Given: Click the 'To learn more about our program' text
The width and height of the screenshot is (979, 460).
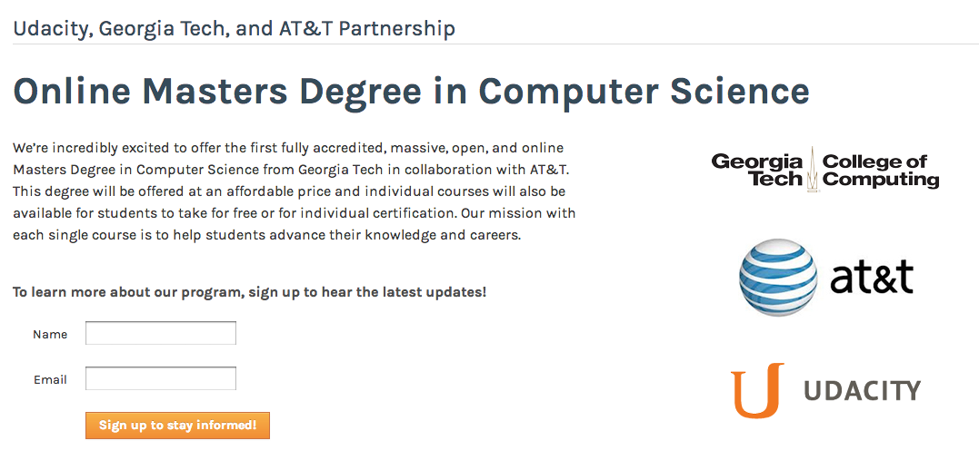Looking at the screenshot, I should coord(249,292).
